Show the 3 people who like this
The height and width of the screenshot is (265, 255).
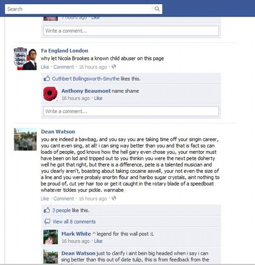[62, 210]
